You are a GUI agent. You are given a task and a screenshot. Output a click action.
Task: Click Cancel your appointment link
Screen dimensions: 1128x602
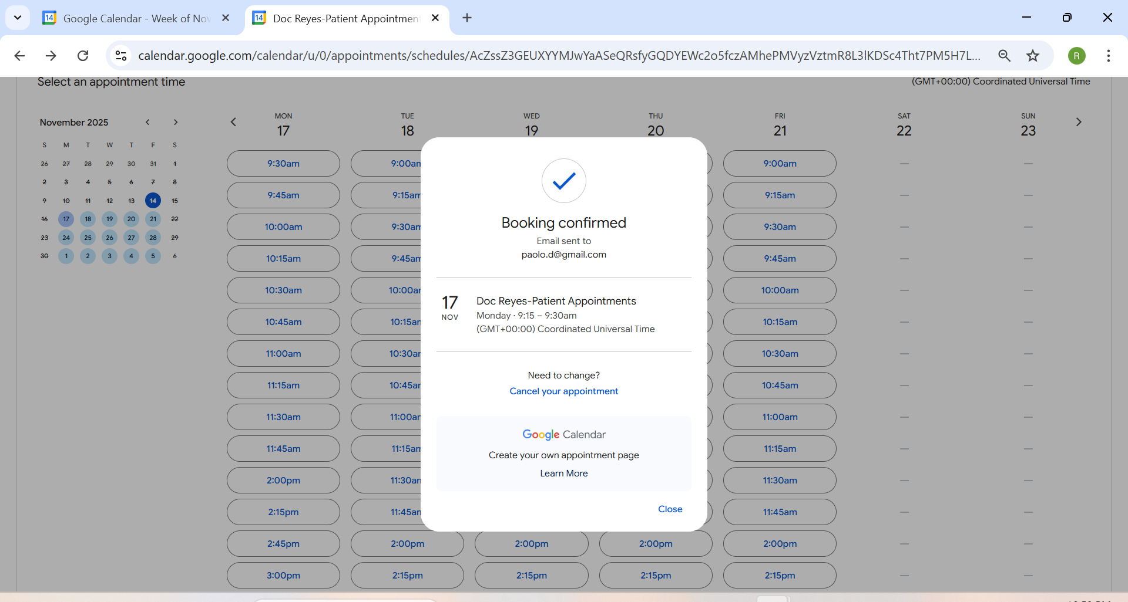(x=563, y=391)
